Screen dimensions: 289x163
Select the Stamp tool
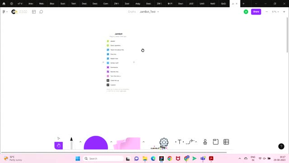click(205, 142)
